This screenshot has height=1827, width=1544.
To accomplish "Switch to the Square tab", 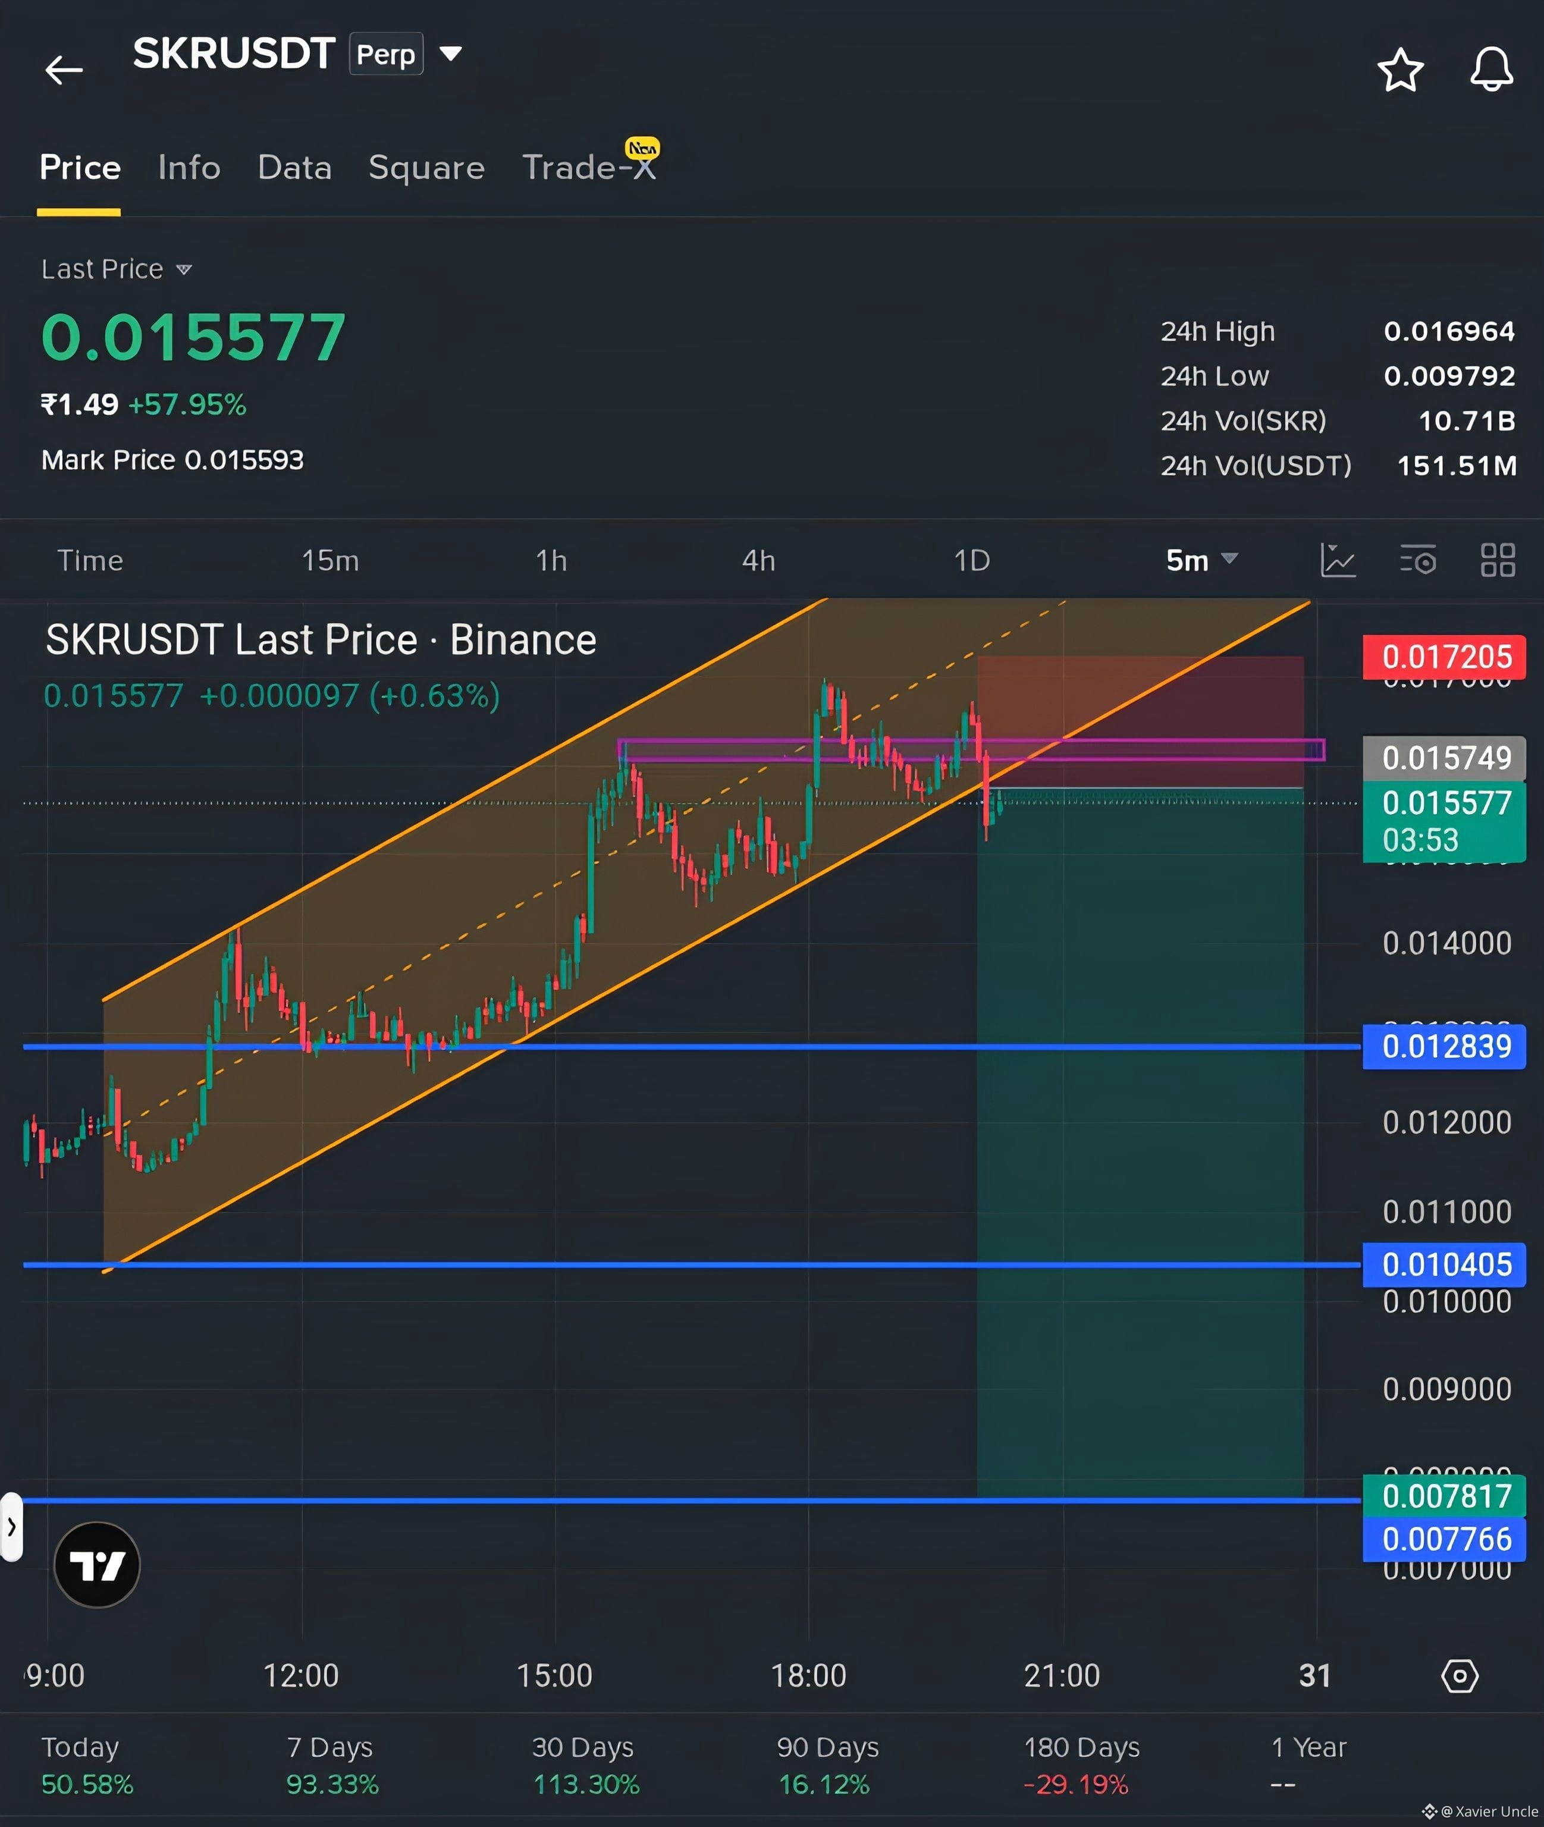I will click(x=426, y=167).
